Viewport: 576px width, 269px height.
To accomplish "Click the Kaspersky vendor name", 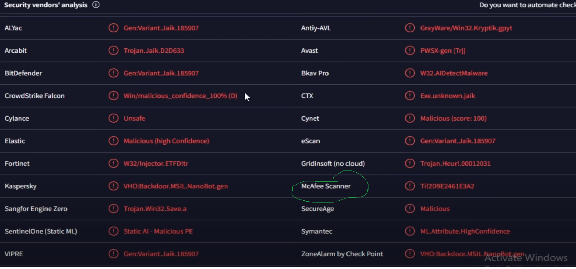I will [x=20, y=186].
